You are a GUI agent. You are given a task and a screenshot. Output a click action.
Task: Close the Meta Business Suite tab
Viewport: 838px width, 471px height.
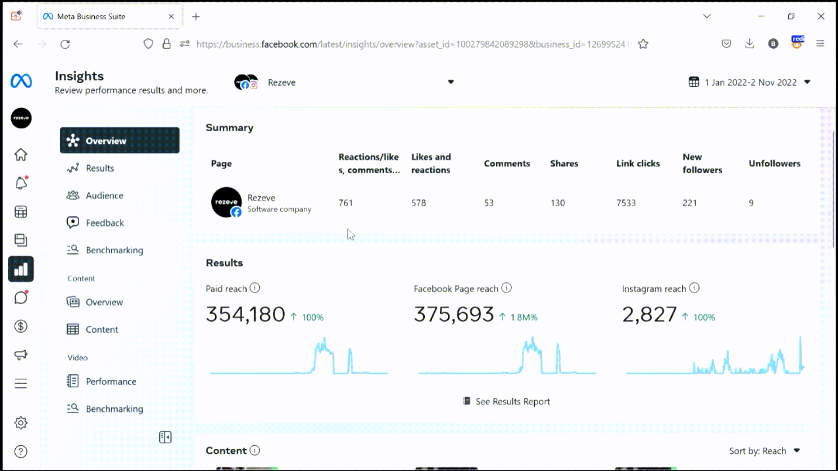pyautogui.click(x=171, y=17)
